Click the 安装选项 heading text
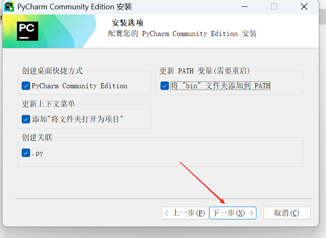The width and height of the screenshot is (326, 238). tap(127, 22)
